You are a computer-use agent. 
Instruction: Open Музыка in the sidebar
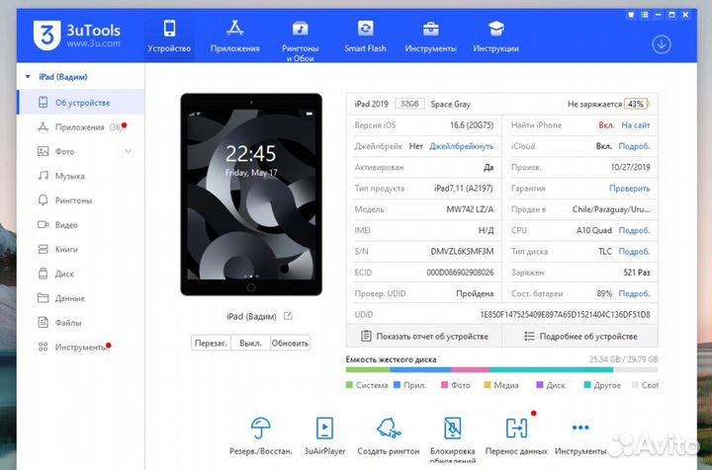tap(81, 176)
